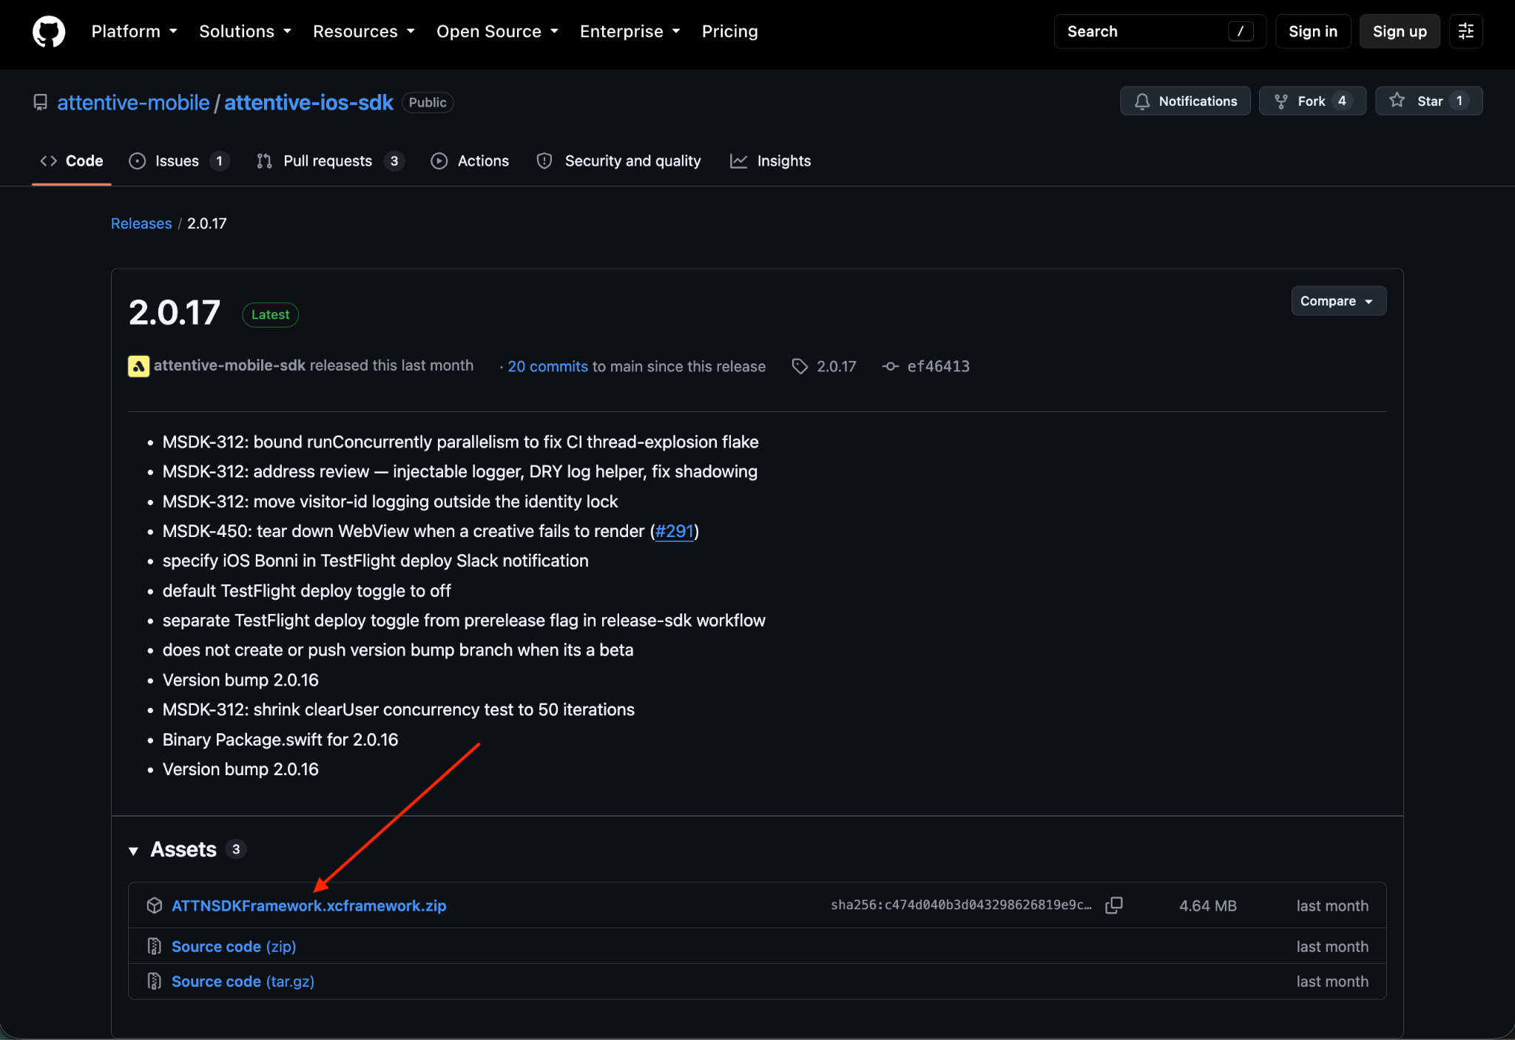Open the Resources dropdown

click(363, 32)
